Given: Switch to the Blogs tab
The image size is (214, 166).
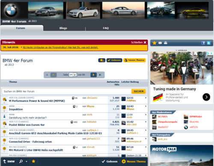Looking at the screenshot, I should point(63,28).
